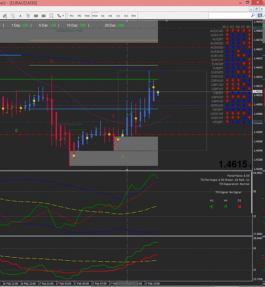Click the chart shift triangle marker
This screenshot has width=265, height=287.
pos(167,21)
